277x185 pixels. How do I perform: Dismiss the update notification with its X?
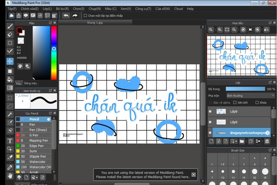coord(194,175)
